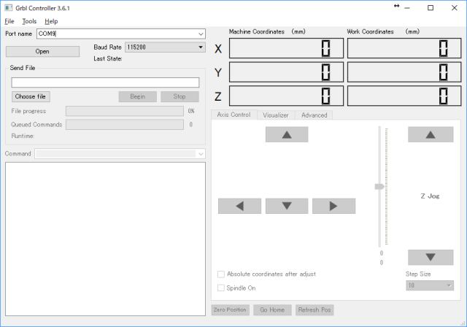
Task: Click the Work Coordinates Z display
Action: tap(404, 96)
